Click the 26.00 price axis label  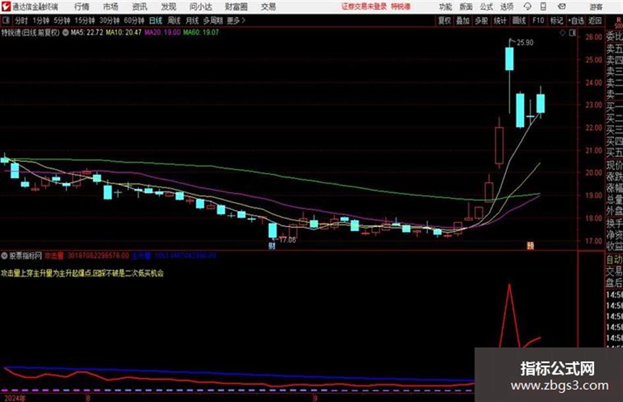coord(593,37)
